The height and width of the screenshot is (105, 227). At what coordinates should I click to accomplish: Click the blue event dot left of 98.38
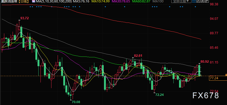point(195,7)
